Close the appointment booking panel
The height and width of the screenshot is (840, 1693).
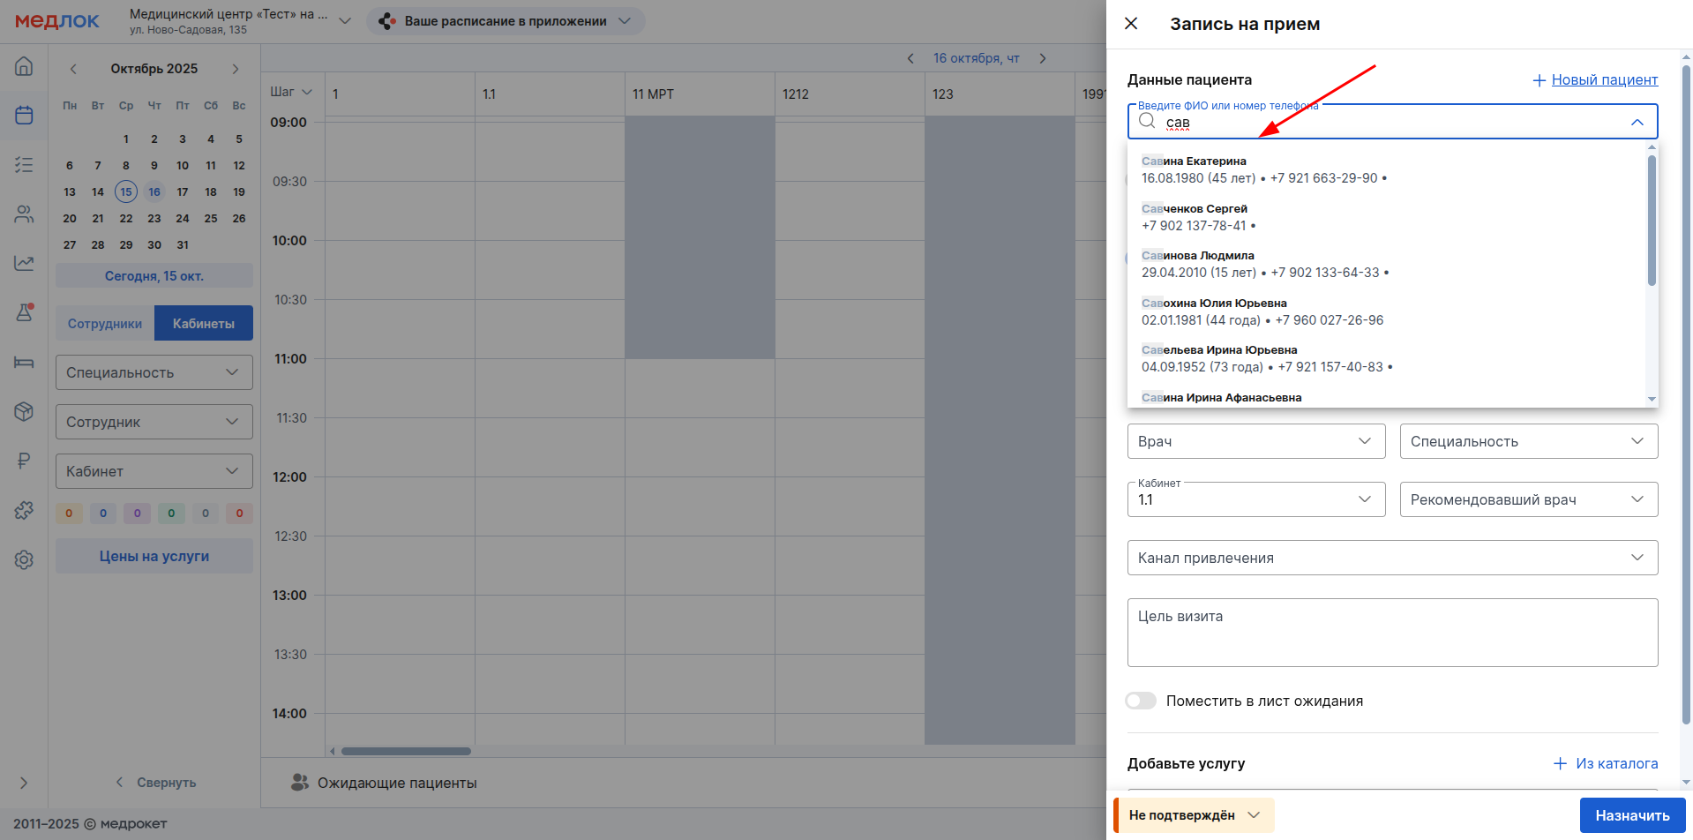(x=1131, y=24)
